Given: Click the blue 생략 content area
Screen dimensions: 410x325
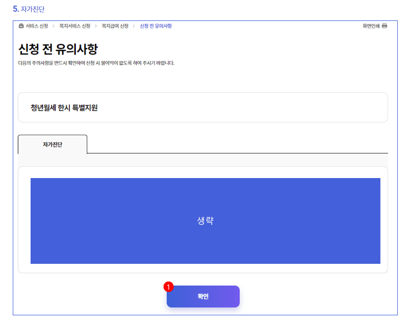Looking at the screenshot, I should 205,219.
